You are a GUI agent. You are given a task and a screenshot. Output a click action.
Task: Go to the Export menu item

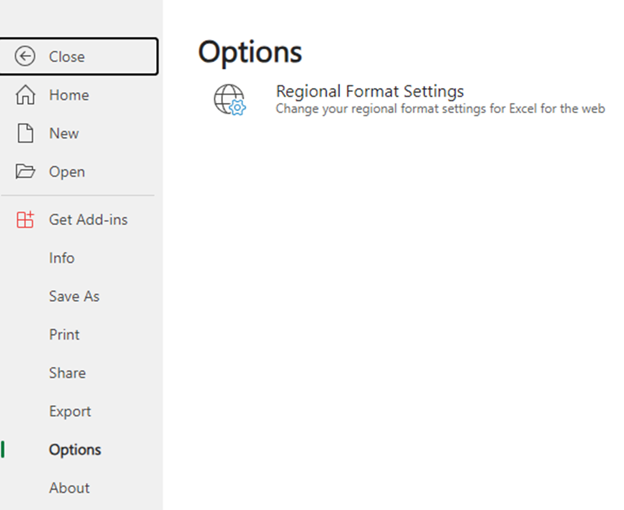[70, 411]
